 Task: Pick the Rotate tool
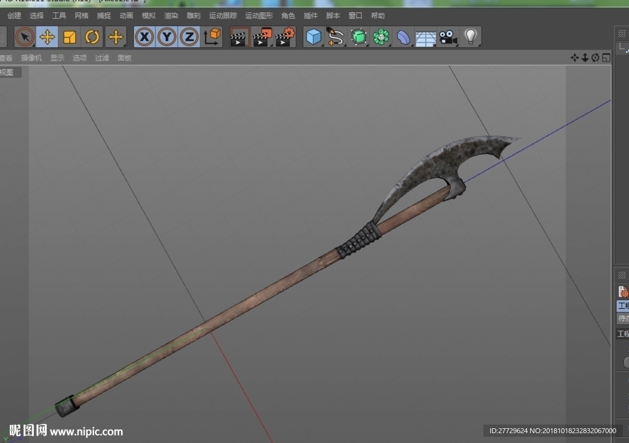[x=92, y=37]
